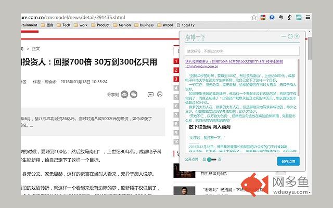Share article via the WeChat icon
This screenshot has height=208, width=333.
click(134, 94)
